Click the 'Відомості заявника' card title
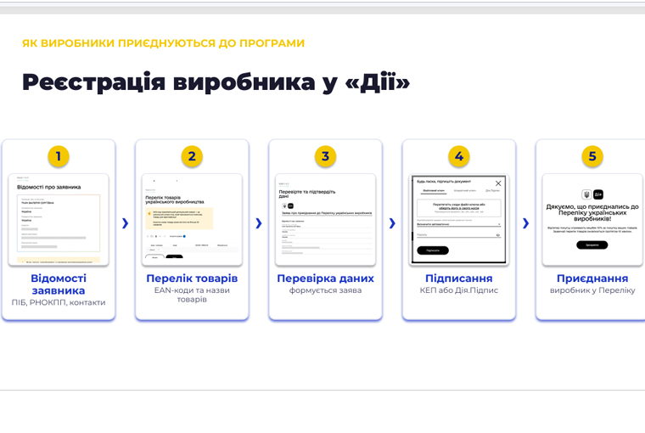Screen dimensions: 645x433 pyautogui.click(x=59, y=284)
